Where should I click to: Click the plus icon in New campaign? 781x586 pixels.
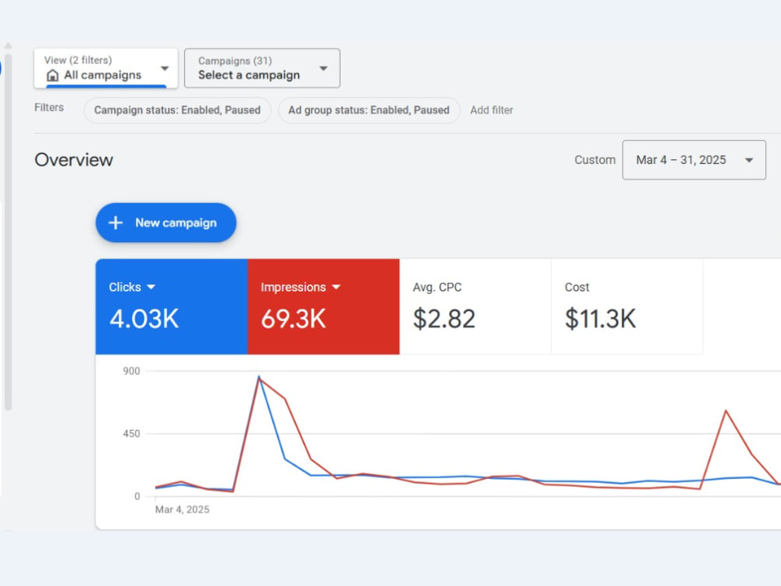tap(116, 223)
